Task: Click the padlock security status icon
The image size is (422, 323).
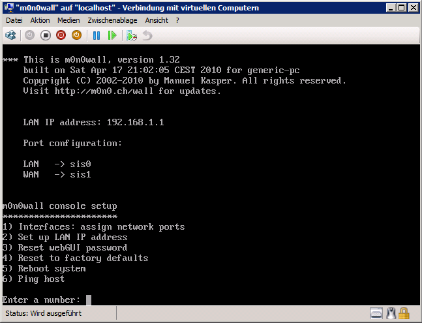Action: (404, 313)
